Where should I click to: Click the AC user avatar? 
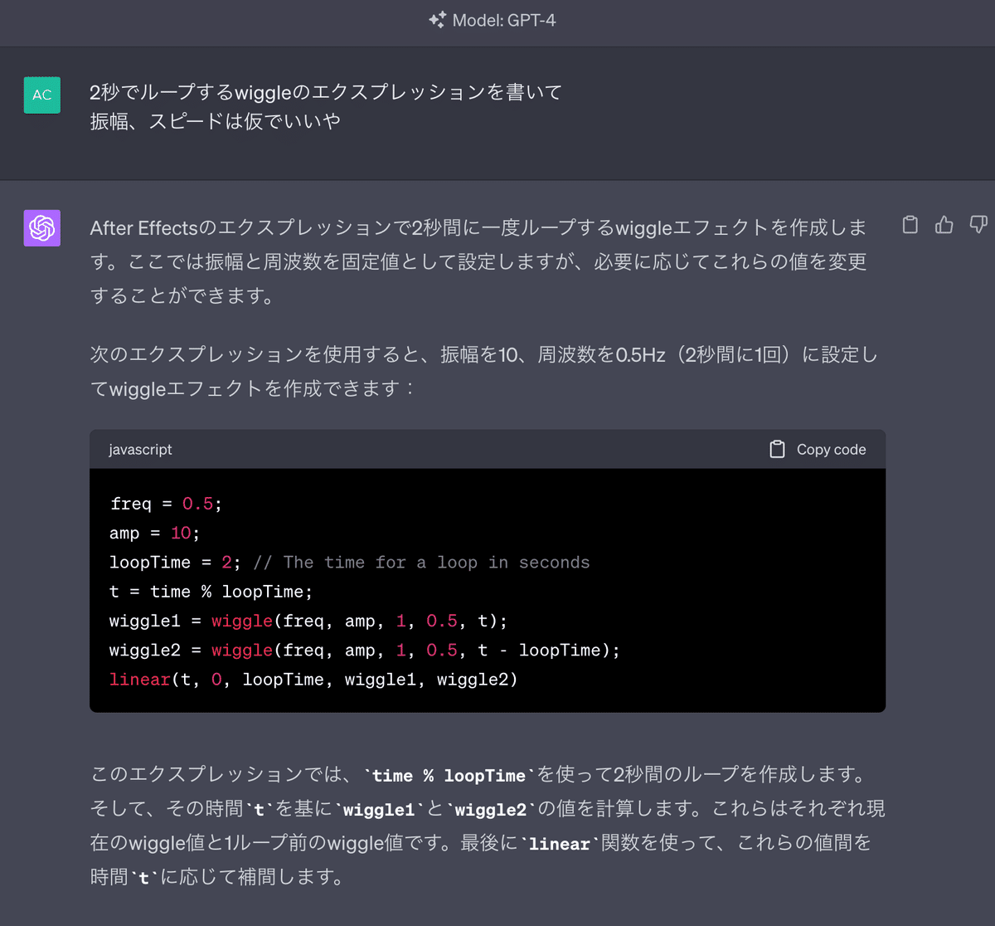[x=42, y=95]
